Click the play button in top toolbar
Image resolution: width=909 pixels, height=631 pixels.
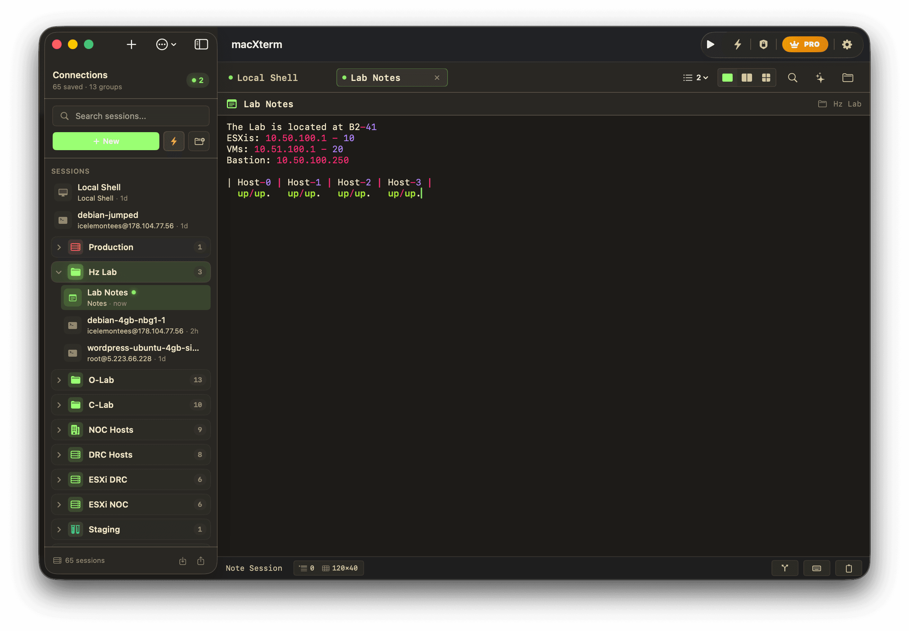click(711, 44)
